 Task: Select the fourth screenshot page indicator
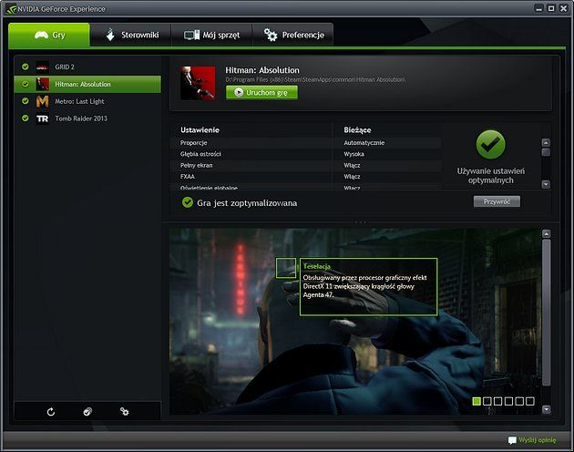click(x=508, y=401)
